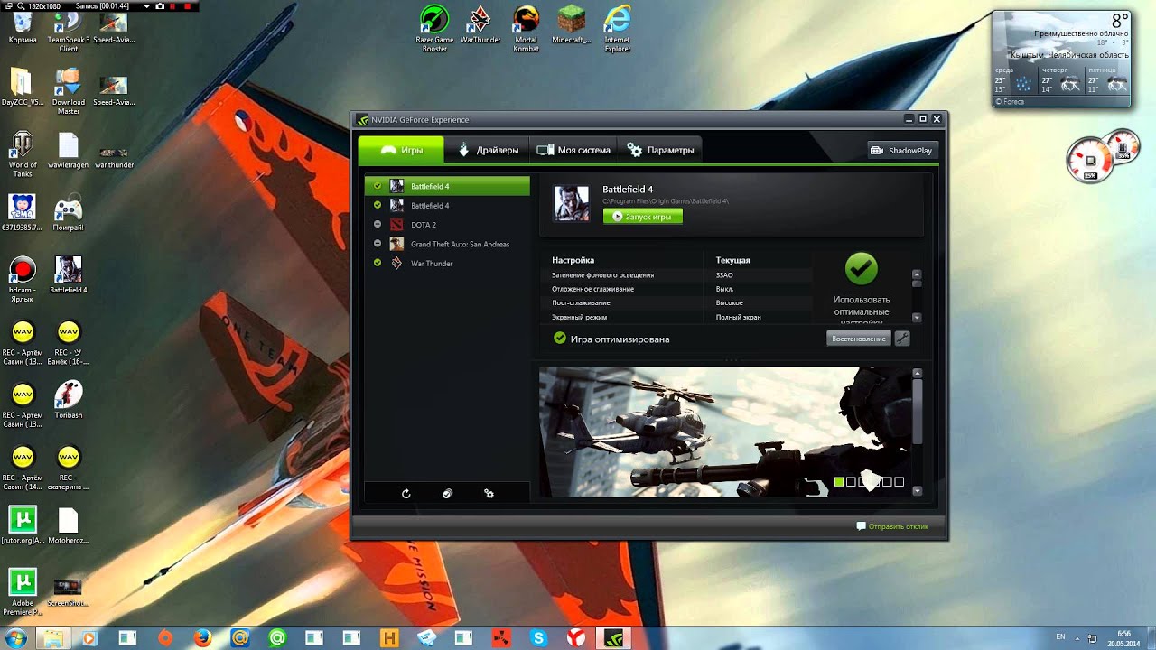
Task: Open the Игры tab
Action: click(401, 150)
